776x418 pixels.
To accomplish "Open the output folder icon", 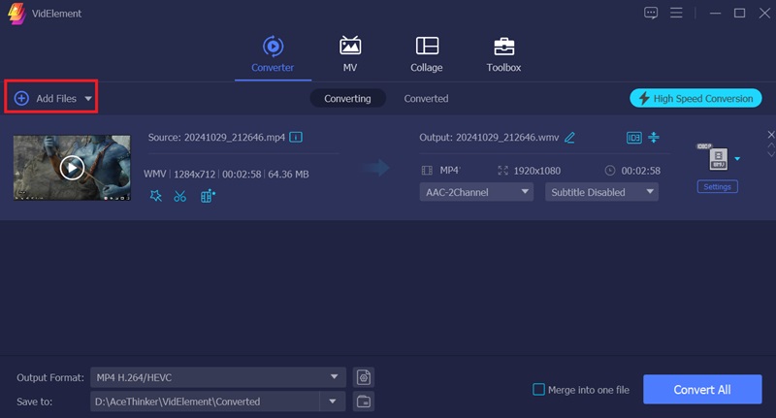I will (x=364, y=402).
